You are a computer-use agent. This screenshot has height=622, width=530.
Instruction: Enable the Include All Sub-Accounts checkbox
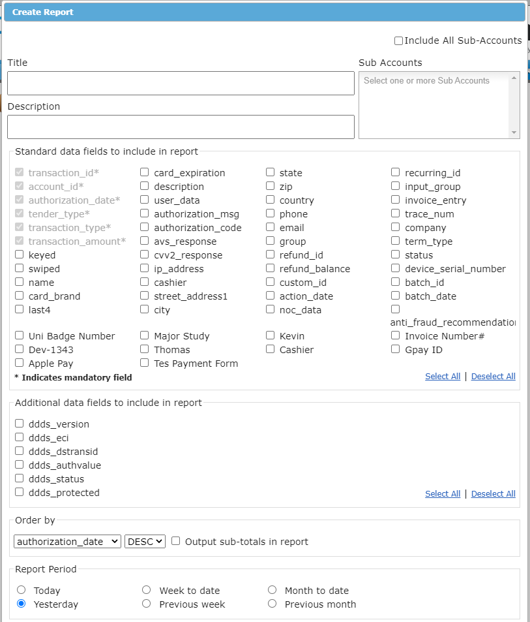pos(398,40)
